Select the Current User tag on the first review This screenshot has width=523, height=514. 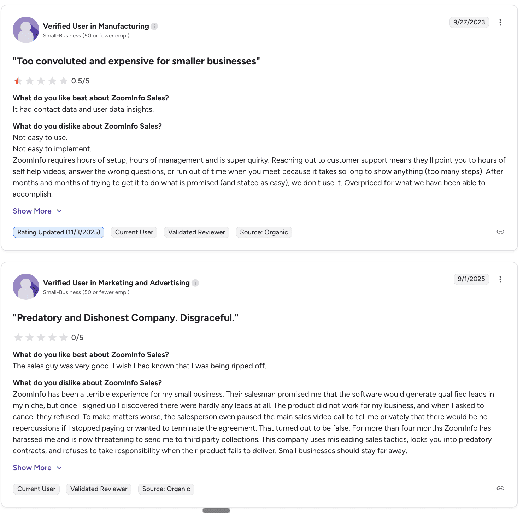134,232
